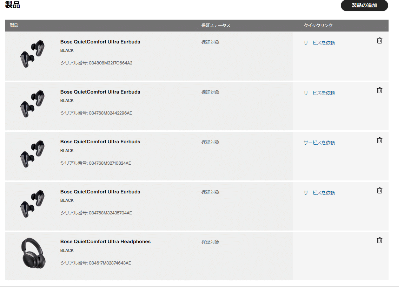
Task: Click the Bose QuietComfort Ultra Headphones title
Action: pos(105,241)
